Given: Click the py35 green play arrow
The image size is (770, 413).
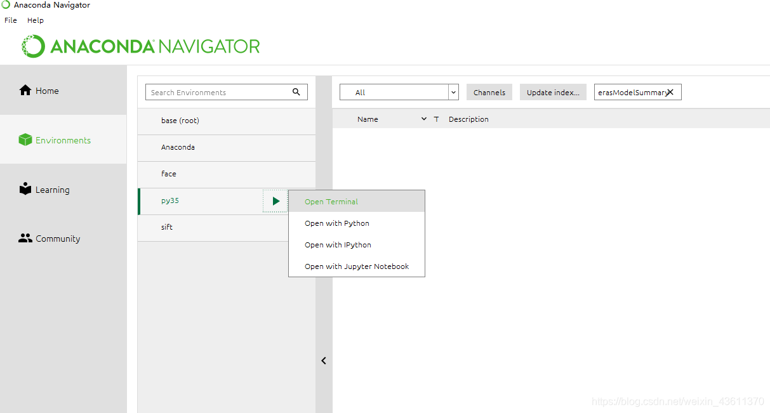Looking at the screenshot, I should (275, 201).
